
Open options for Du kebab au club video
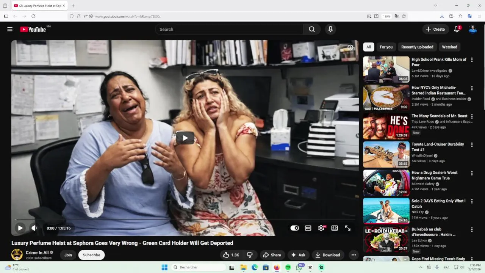(472, 229)
